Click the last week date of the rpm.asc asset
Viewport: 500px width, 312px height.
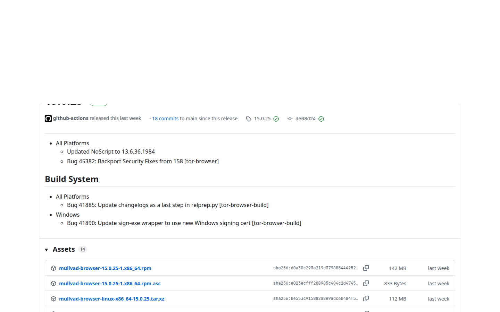(439, 284)
